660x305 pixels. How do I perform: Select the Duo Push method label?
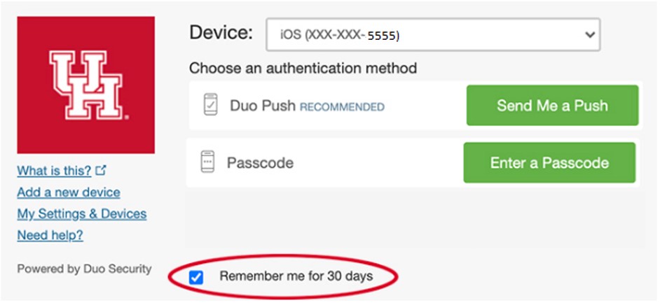pyautogui.click(x=263, y=106)
